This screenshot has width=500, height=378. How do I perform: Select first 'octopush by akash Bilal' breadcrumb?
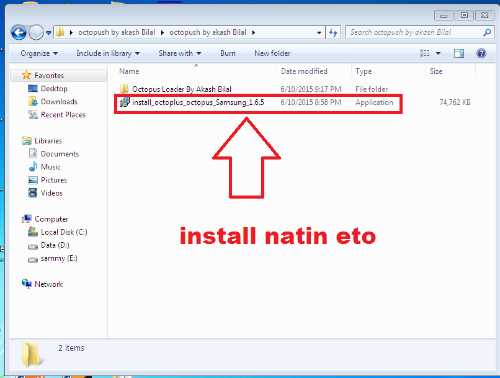[117, 32]
